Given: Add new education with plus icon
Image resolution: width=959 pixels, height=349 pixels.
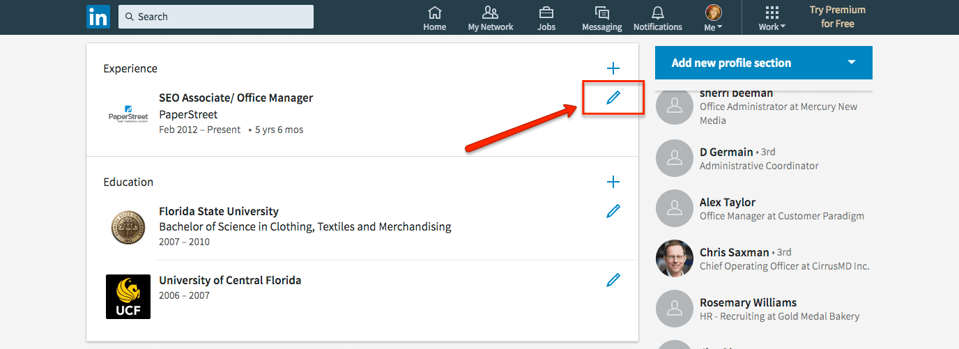Looking at the screenshot, I should [x=613, y=182].
